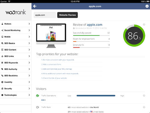Screen dimensions: 150x113
Task: Click the SEO Keywords hash icon
Action: pos(2,63)
